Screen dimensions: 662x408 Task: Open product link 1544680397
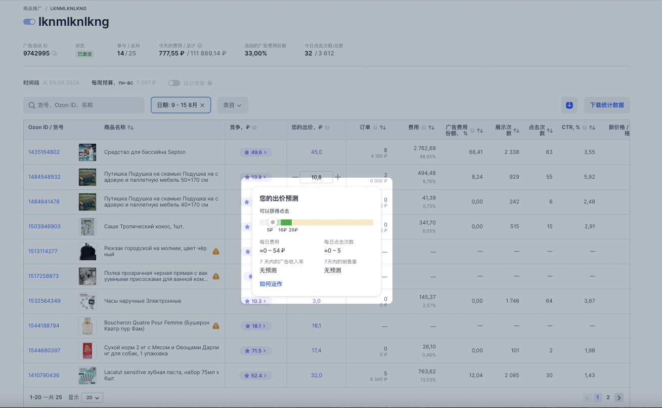click(45, 350)
